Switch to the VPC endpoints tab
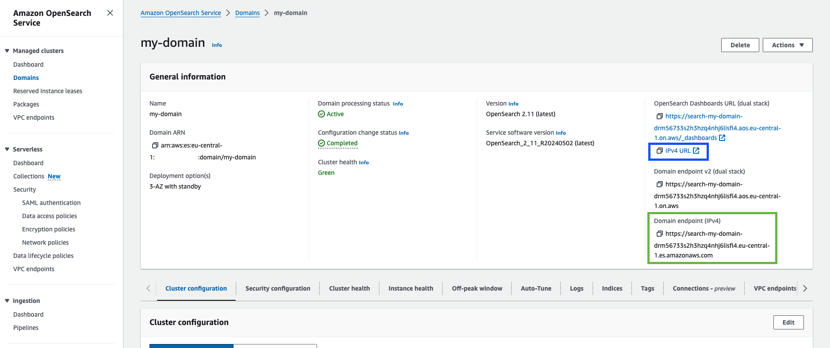Image resolution: width=830 pixels, height=348 pixels. tap(775, 288)
